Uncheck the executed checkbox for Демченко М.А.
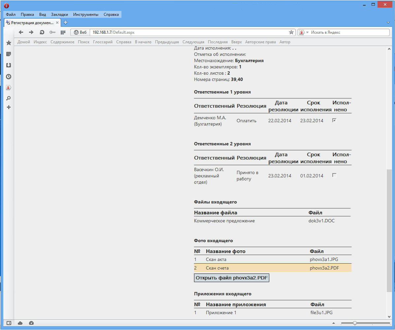Viewport: 395px width, 330px height. pyautogui.click(x=334, y=121)
